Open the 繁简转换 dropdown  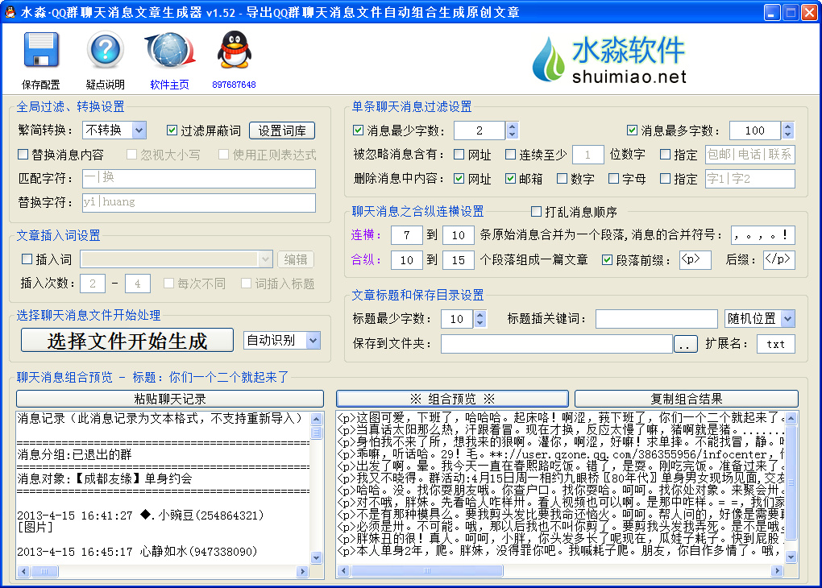tap(139, 130)
